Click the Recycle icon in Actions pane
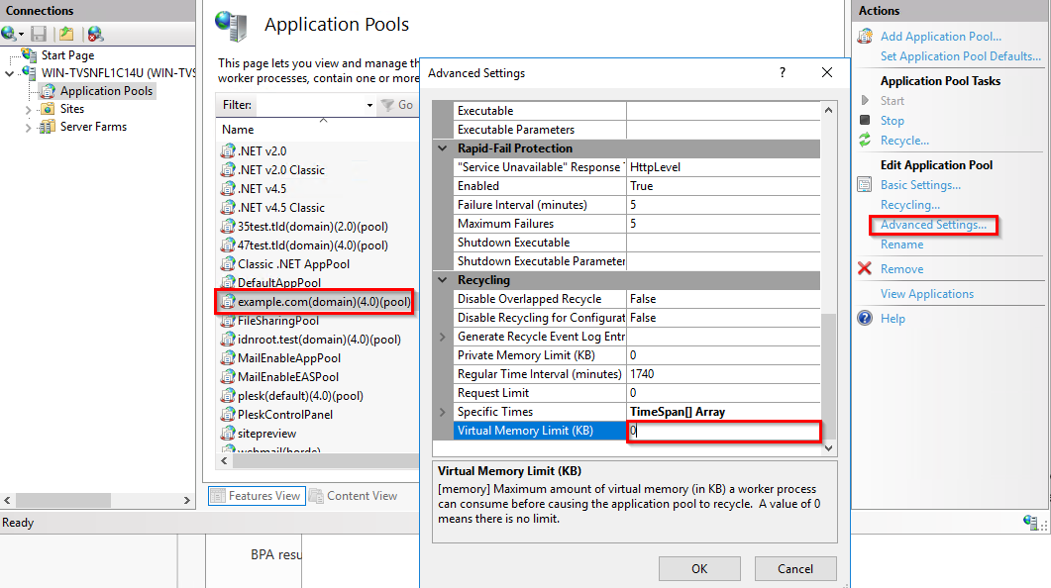Viewport: 1051px width, 588px height. [x=865, y=141]
